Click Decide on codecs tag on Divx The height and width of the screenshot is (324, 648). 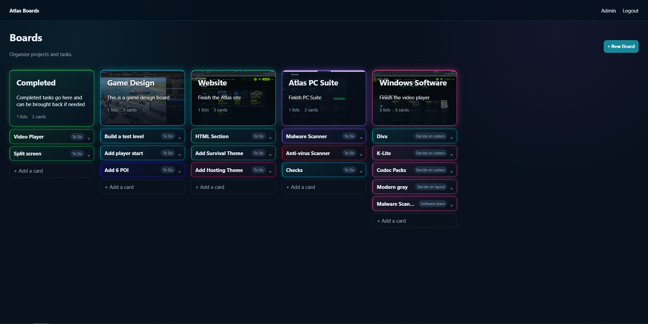click(x=430, y=136)
